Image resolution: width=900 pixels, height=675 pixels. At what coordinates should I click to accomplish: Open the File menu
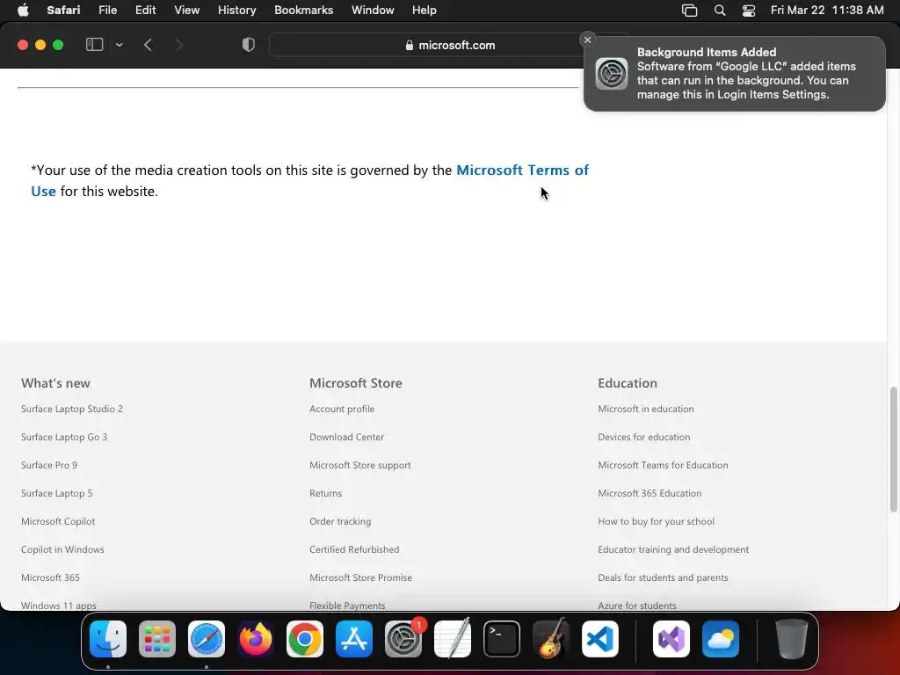(x=107, y=10)
